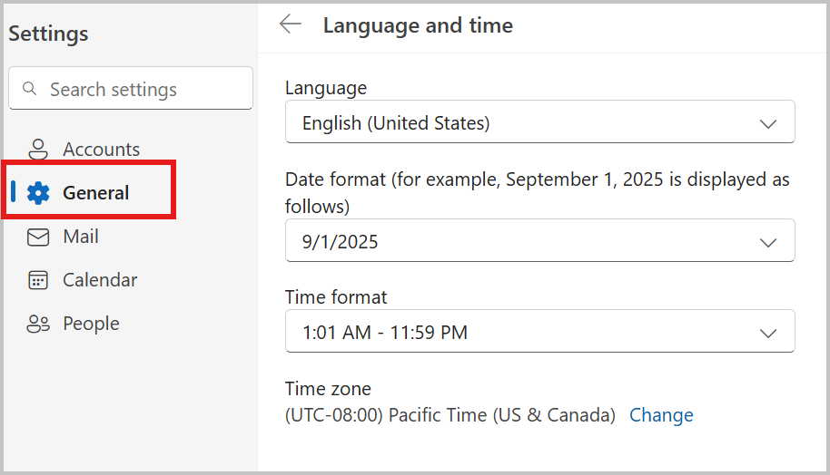Click the Accounts person icon
The width and height of the screenshot is (830, 475).
(x=38, y=150)
